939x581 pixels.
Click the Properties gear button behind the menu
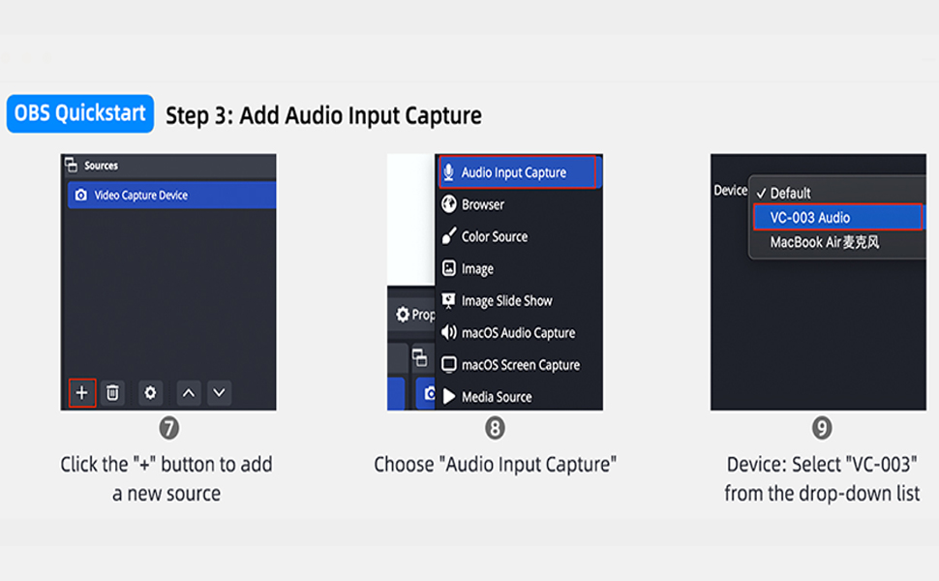click(x=415, y=315)
